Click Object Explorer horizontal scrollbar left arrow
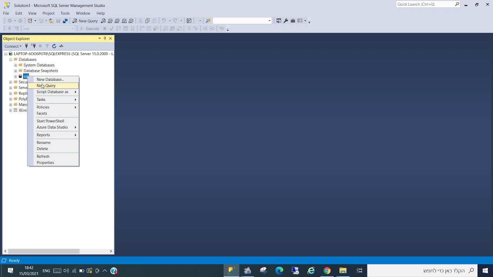This screenshot has height=277, width=493. [5, 251]
